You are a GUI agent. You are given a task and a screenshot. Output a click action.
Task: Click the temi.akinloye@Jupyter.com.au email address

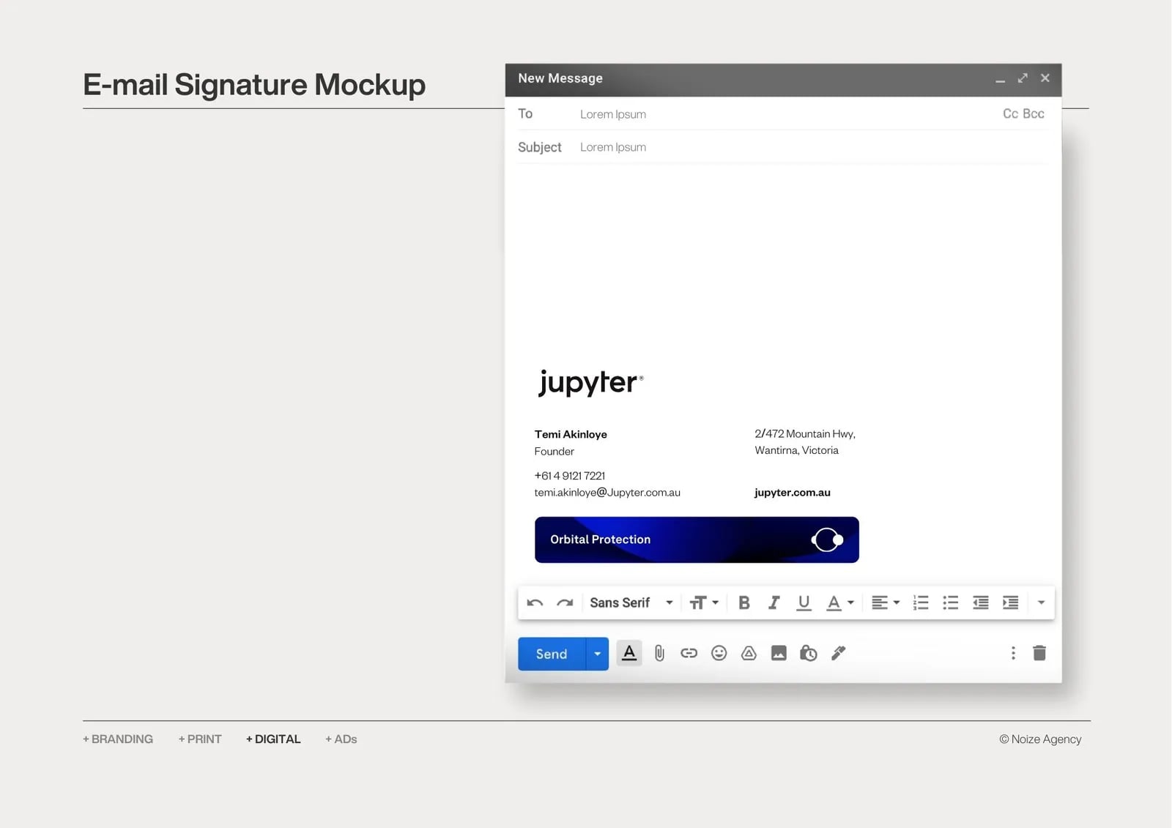[x=607, y=493]
